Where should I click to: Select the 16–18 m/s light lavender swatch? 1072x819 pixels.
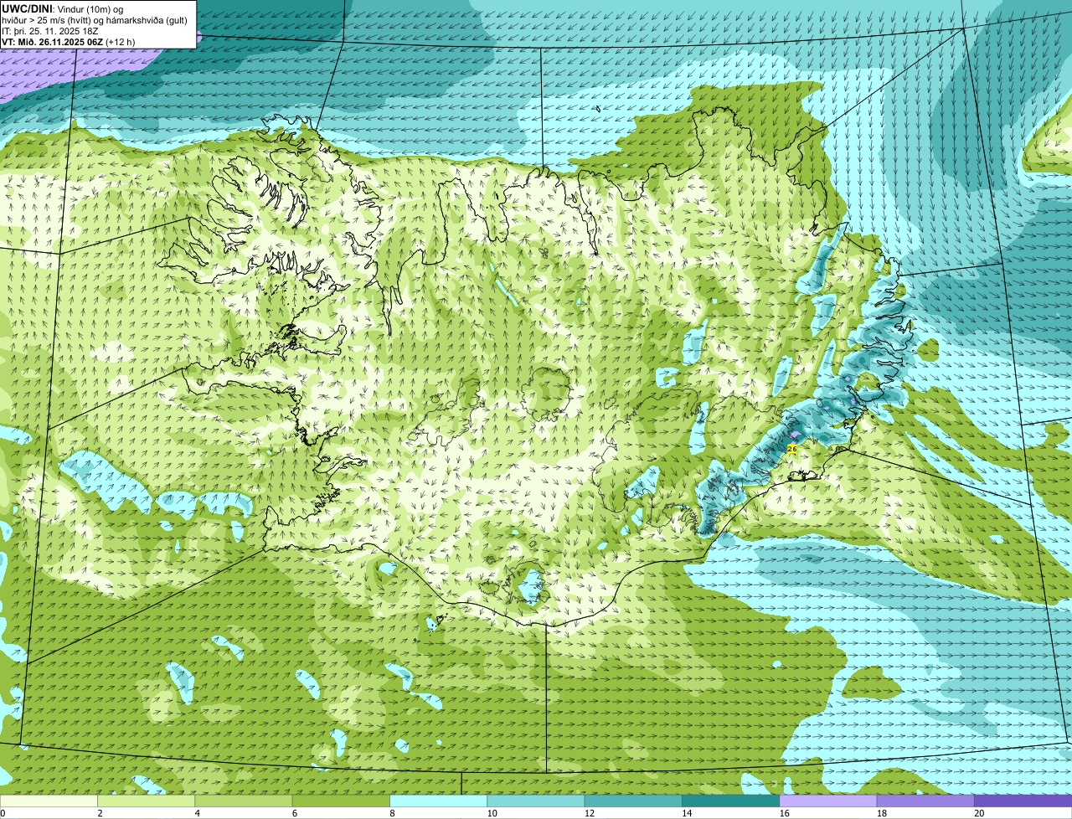point(828,801)
